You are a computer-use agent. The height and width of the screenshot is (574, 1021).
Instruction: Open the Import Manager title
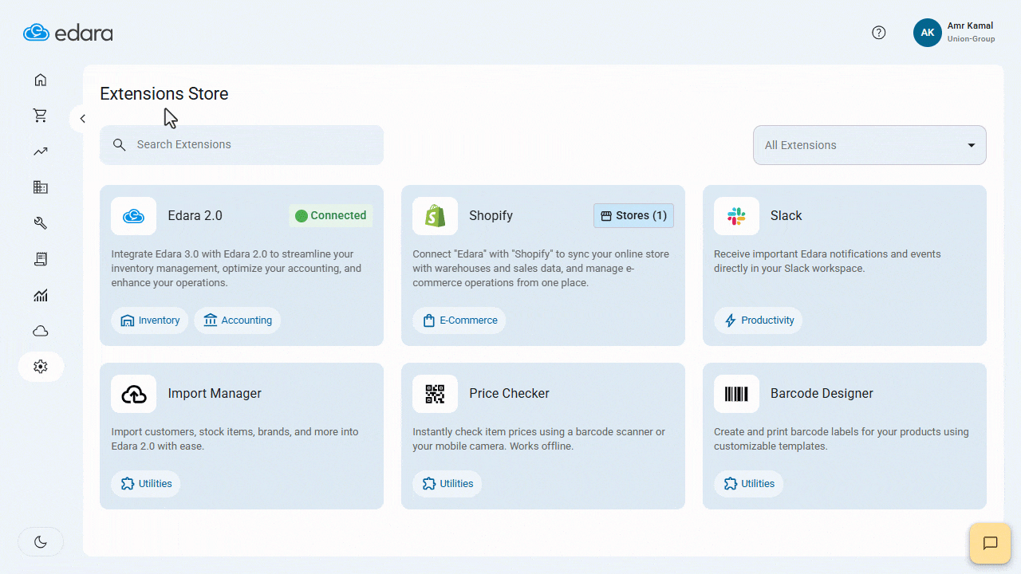click(x=215, y=394)
